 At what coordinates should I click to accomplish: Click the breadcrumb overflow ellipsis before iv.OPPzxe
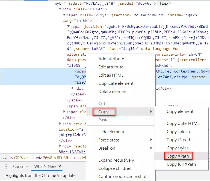[5, 158]
